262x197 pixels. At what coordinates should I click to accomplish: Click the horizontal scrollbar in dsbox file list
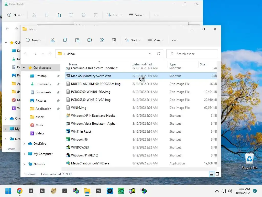pos(137,169)
